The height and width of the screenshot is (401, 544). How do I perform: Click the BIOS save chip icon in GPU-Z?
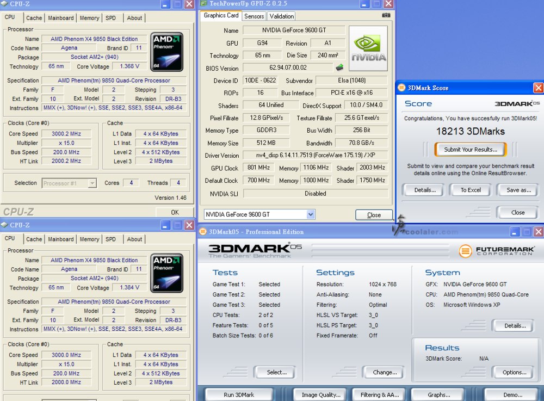click(339, 67)
